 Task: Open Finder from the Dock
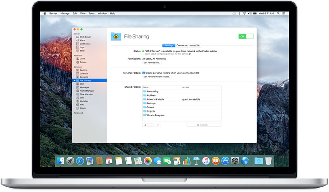click(61, 161)
